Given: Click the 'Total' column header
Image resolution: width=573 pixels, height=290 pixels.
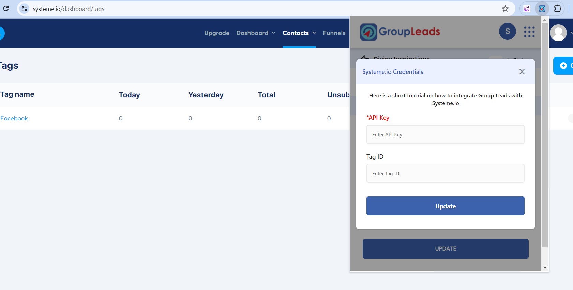Looking at the screenshot, I should [x=267, y=95].
